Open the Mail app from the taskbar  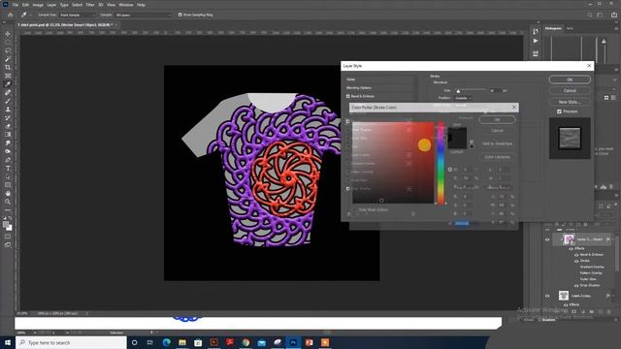pyautogui.click(x=261, y=342)
